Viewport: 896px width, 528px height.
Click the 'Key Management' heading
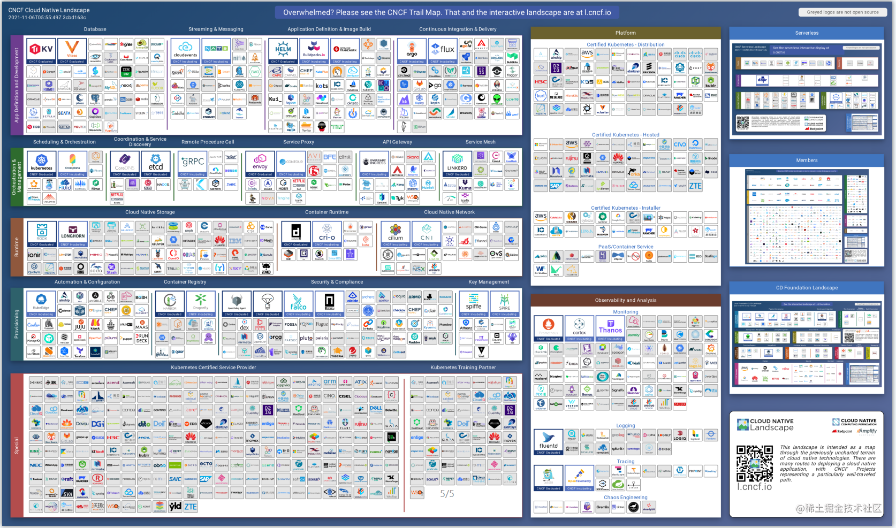tap(489, 282)
